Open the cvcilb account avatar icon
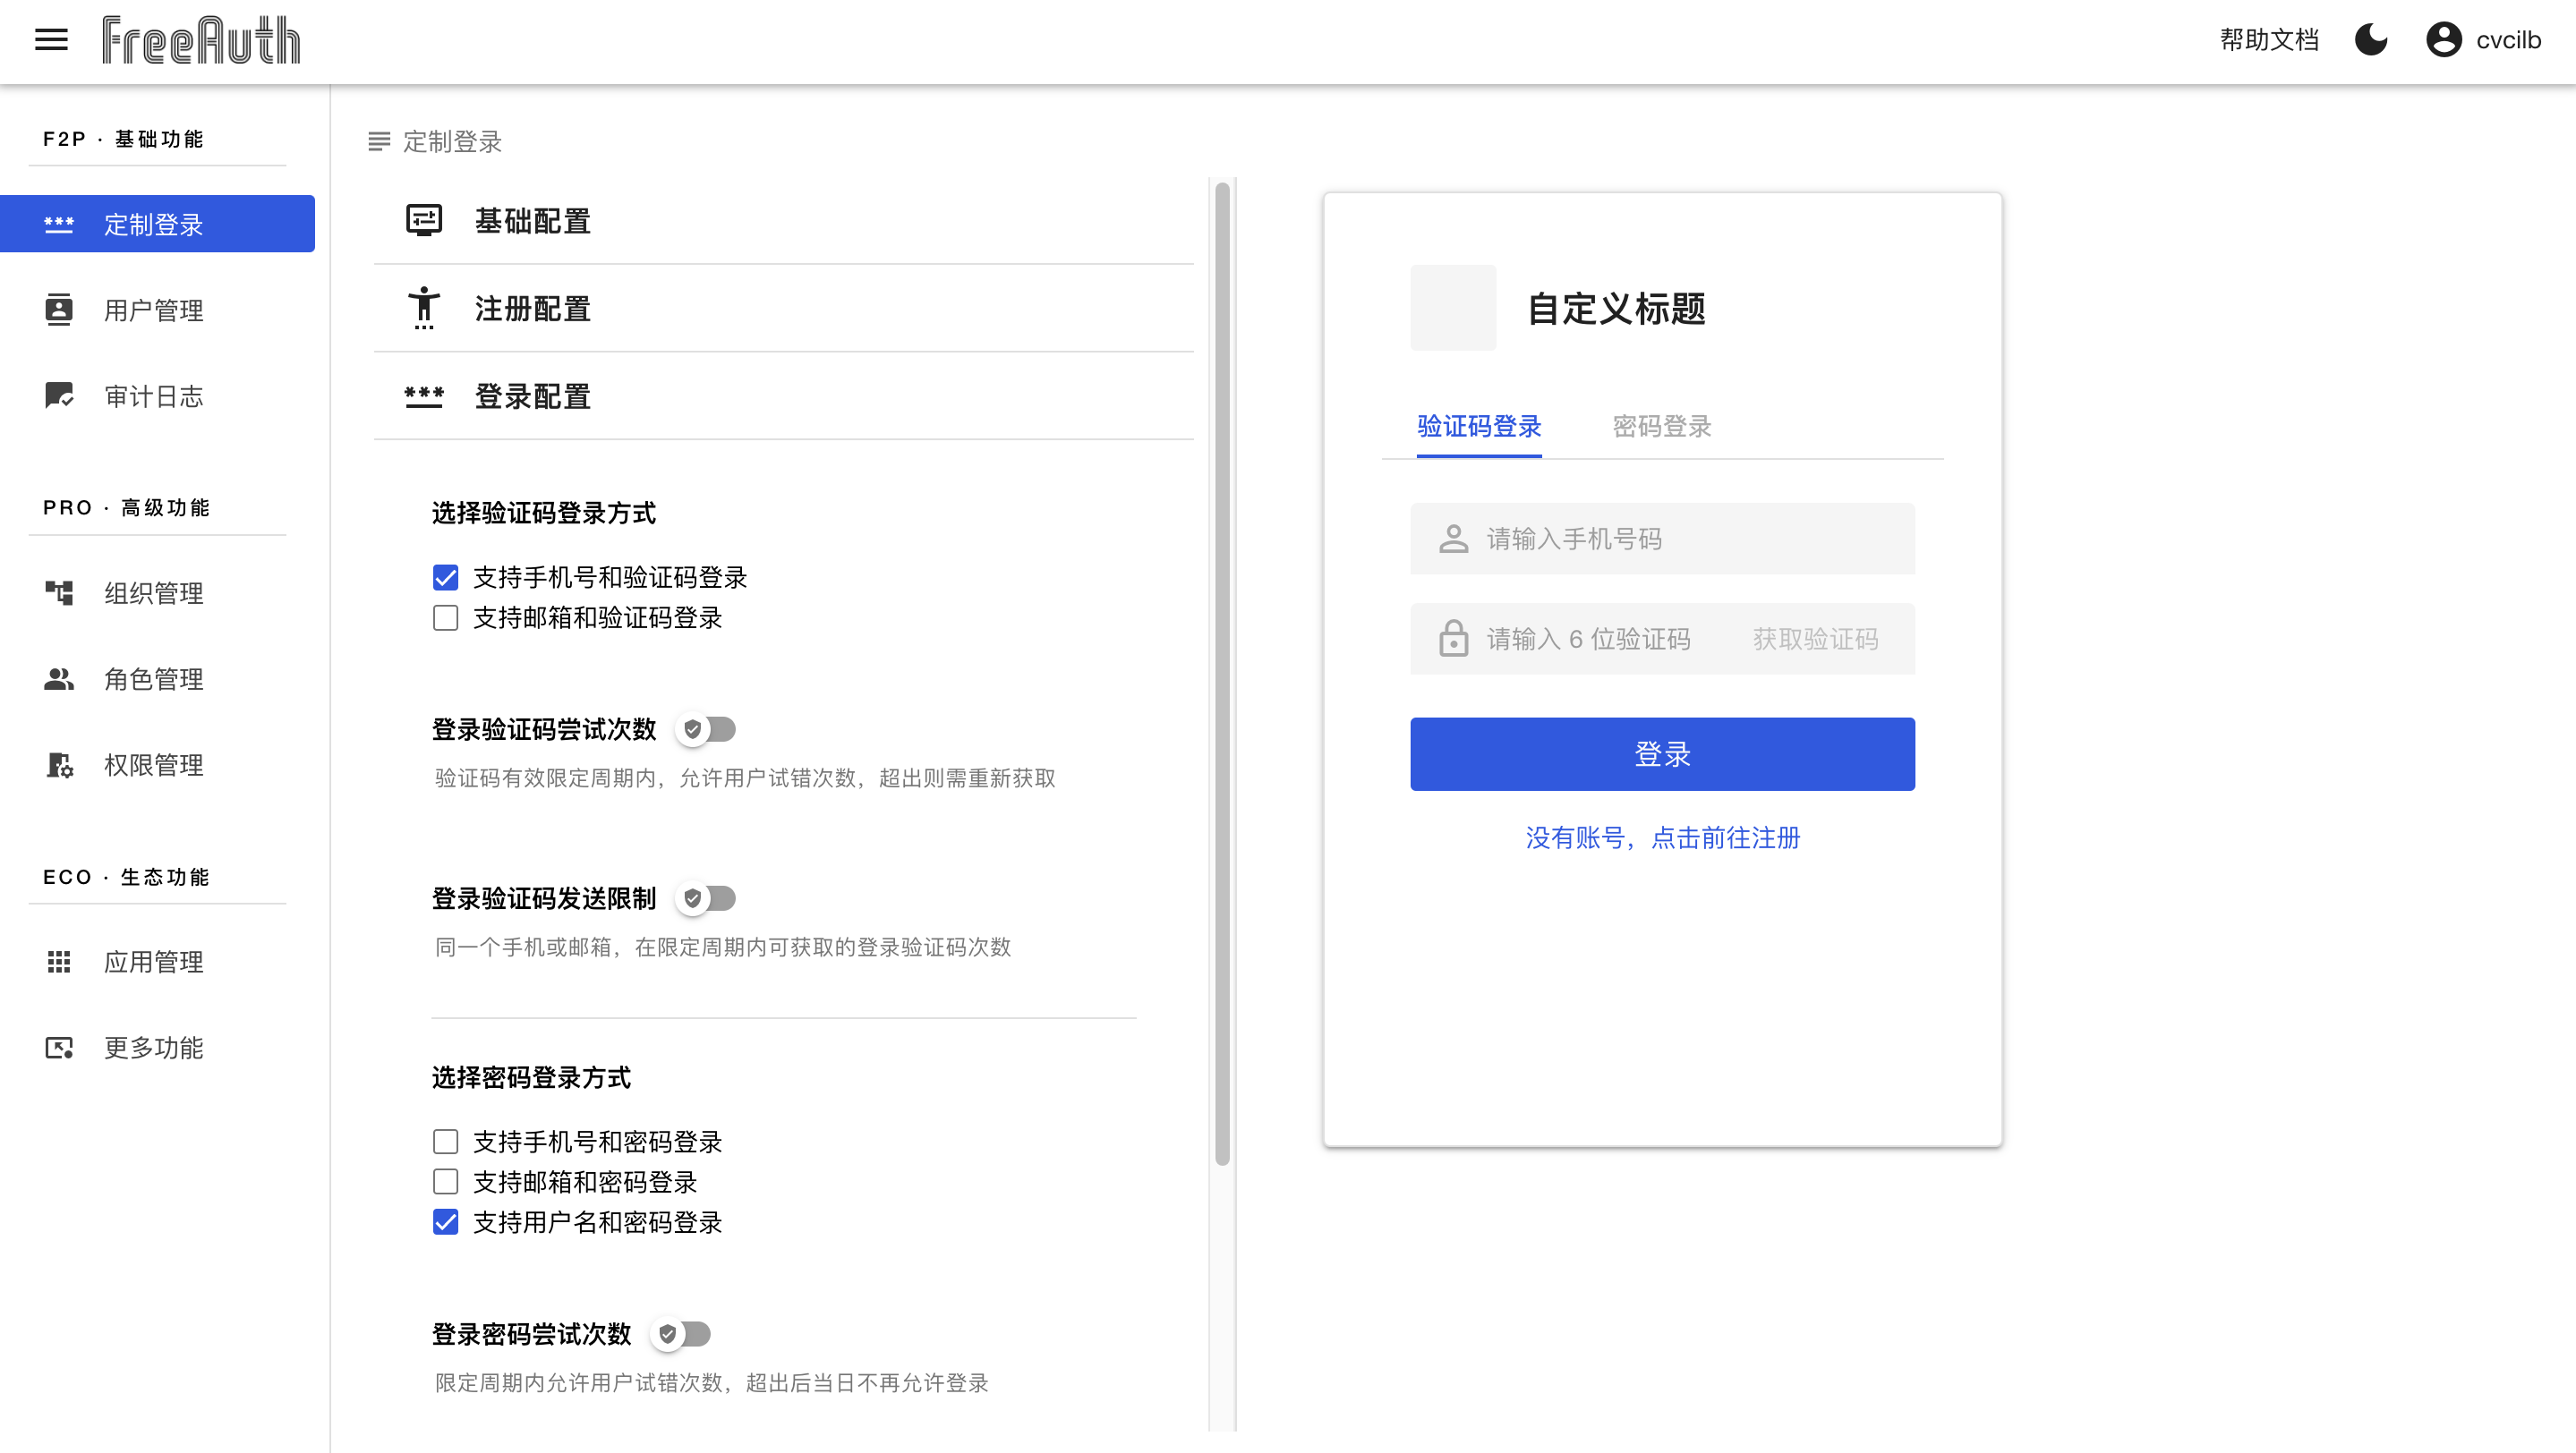The image size is (2576, 1453). pyautogui.click(x=2444, y=40)
